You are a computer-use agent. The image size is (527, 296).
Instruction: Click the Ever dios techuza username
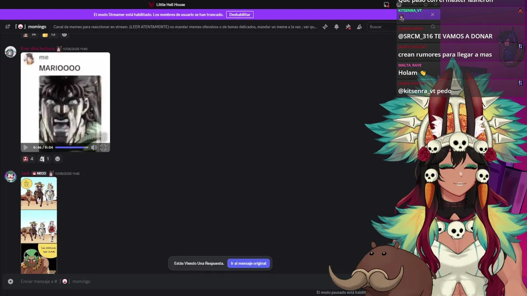pyautogui.click(x=38, y=49)
